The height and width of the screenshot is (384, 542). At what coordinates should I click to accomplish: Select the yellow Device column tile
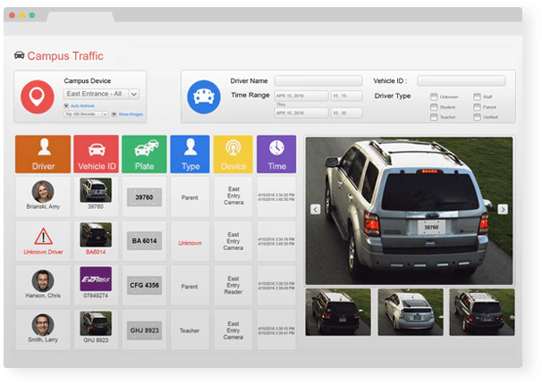(x=233, y=154)
